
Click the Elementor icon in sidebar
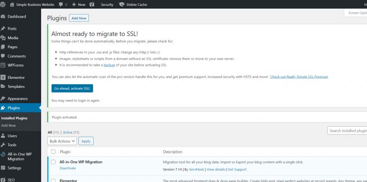pyautogui.click(x=3, y=77)
